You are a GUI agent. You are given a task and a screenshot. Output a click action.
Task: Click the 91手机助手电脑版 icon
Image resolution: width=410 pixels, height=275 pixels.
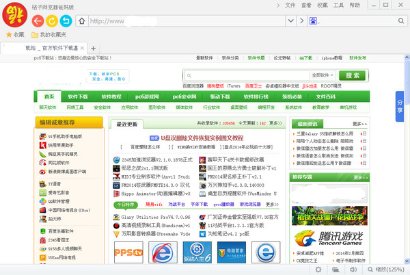(x=42, y=136)
